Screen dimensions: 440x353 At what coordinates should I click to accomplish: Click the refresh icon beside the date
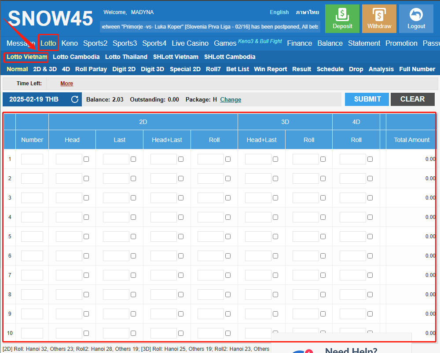[75, 99]
